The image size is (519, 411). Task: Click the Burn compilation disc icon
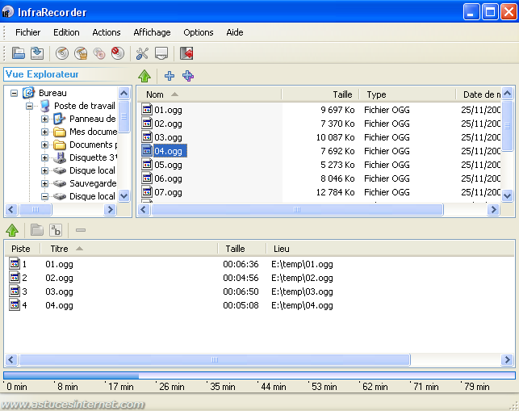coord(62,53)
